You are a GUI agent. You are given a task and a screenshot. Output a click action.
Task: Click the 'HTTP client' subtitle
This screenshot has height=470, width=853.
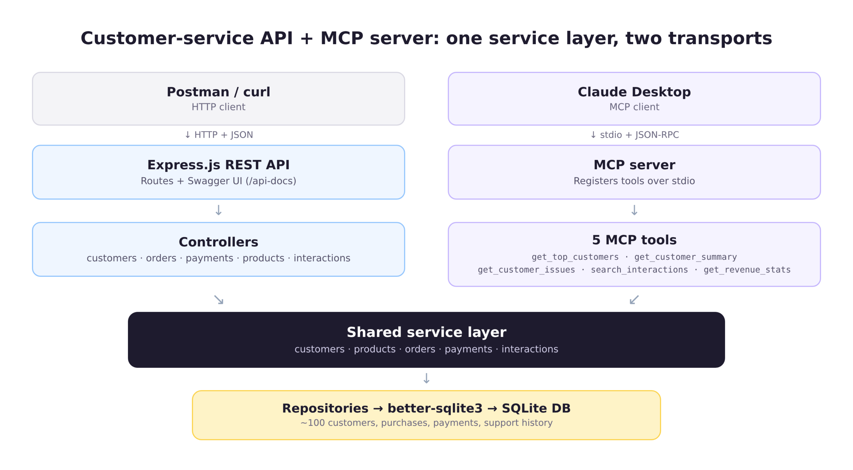tap(218, 107)
